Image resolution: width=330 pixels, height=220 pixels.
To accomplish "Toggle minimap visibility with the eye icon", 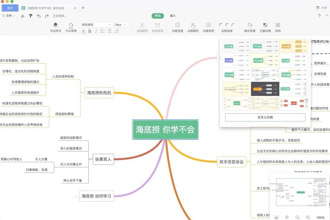I will click(x=276, y=217).
